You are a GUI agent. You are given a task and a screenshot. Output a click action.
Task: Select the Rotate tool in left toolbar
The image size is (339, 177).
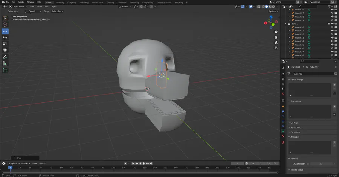[5, 37]
